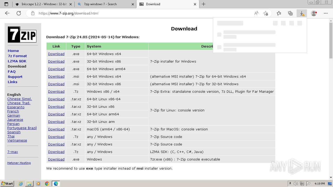Open File Explorer from taskbar
Screen dimensions: 333x187
click(29, 184)
